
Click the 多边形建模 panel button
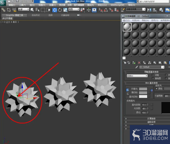(7, 18)
